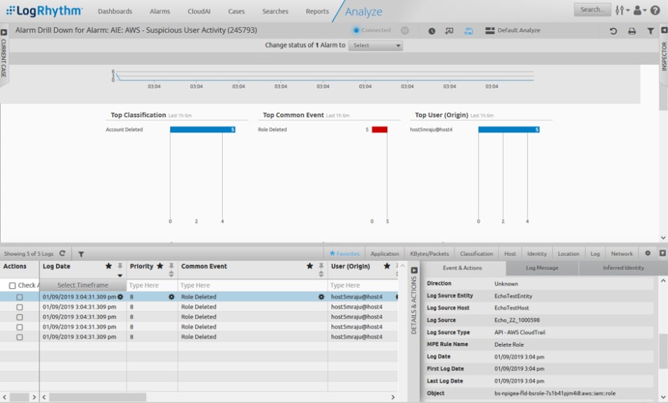The height and width of the screenshot is (403, 668).
Task: Select the Event & Actions tab
Action: (x=462, y=268)
